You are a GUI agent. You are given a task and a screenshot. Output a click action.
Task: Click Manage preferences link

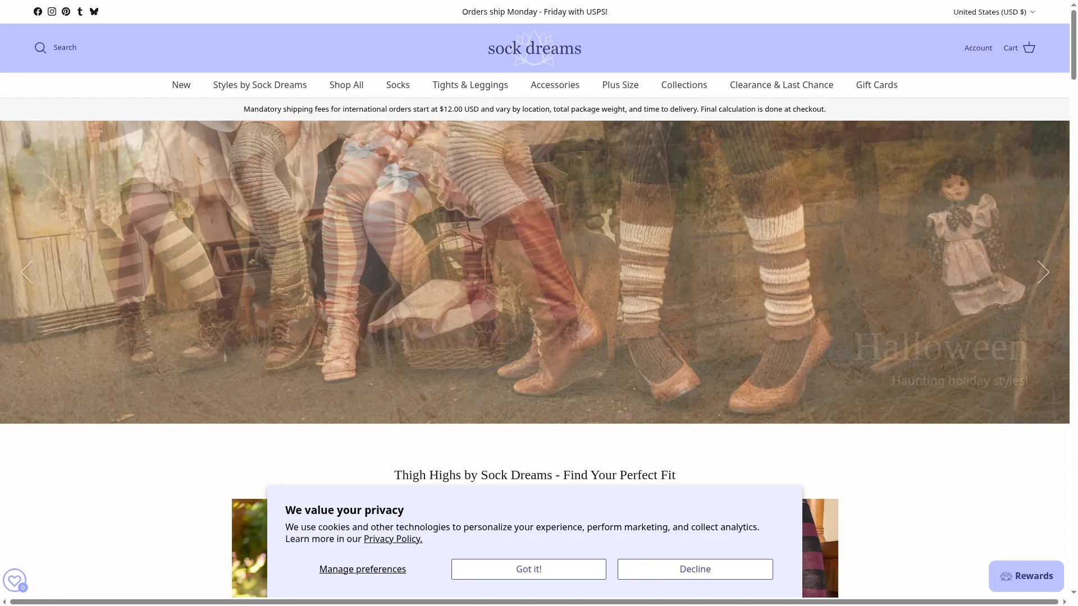click(363, 569)
